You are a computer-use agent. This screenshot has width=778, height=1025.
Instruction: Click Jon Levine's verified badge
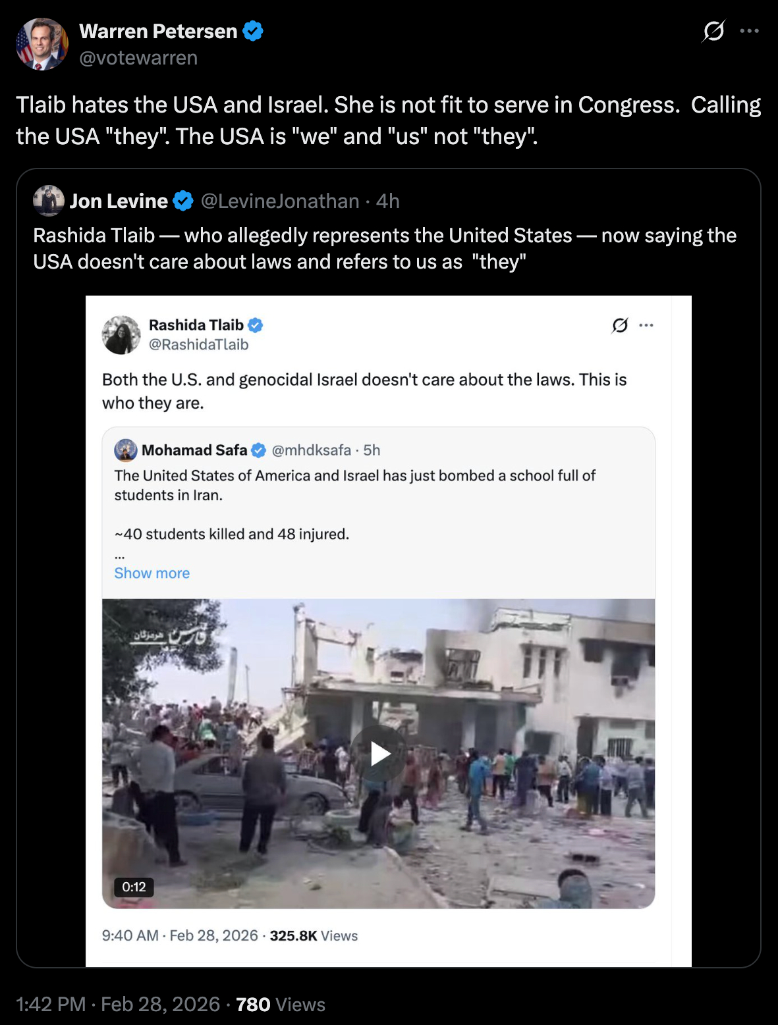click(183, 201)
